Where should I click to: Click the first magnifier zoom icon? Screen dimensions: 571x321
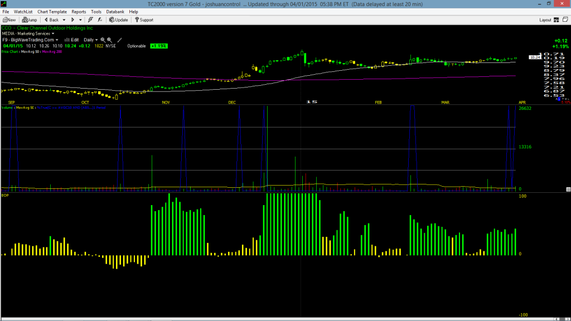pyautogui.click(x=103, y=40)
